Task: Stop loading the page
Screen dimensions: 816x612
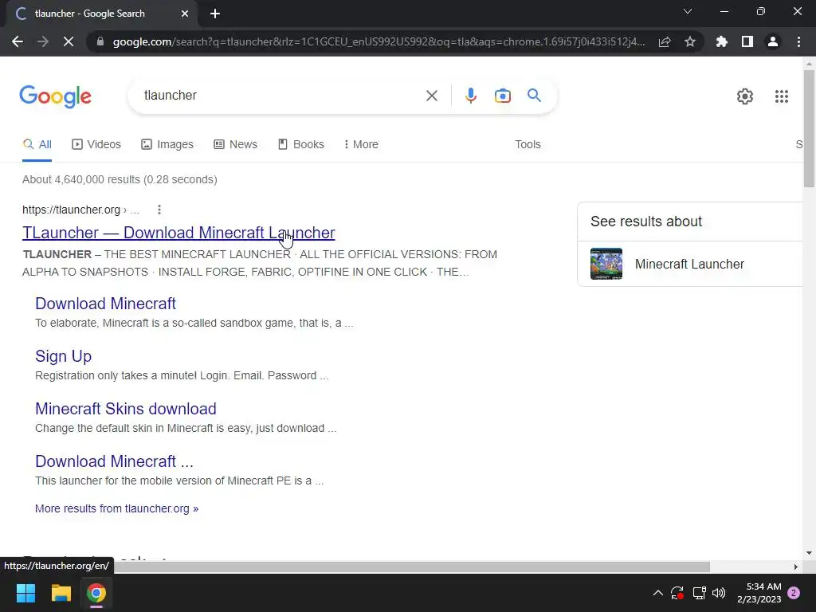Action: click(x=69, y=41)
